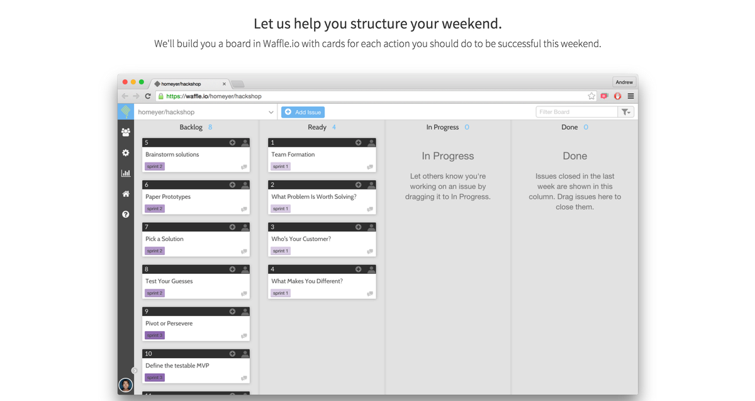The image size is (755, 401).
Task: Assign a user to card 6
Action: [x=245, y=185]
